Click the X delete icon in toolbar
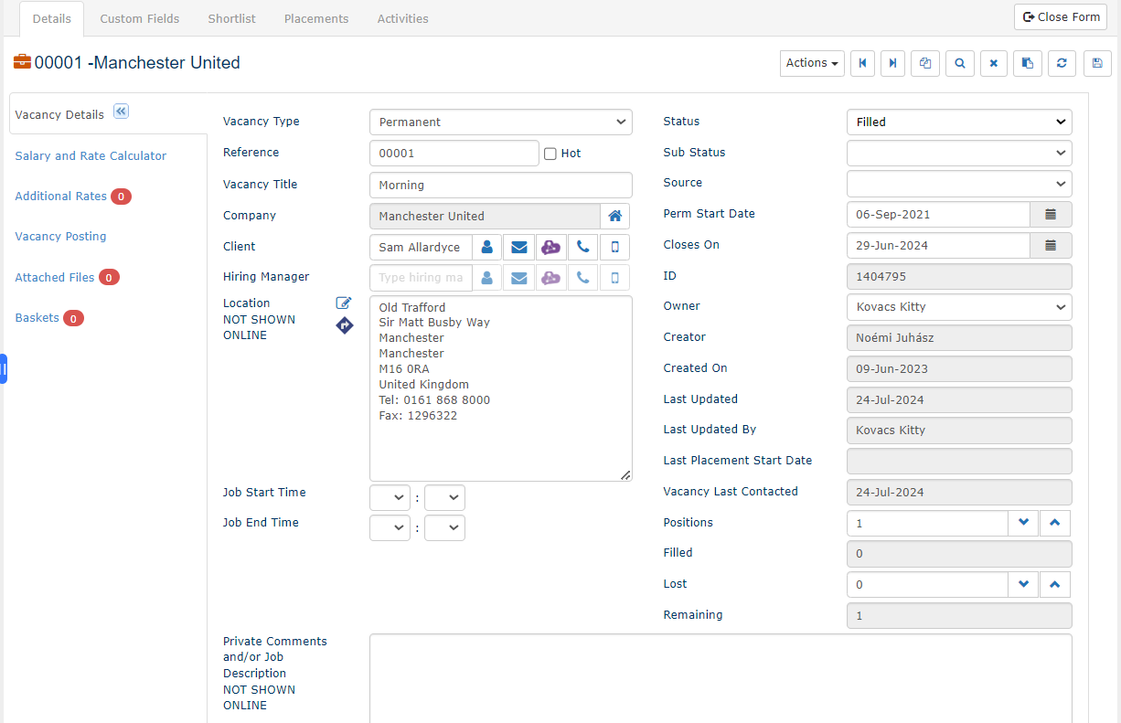 [x=994, y=63]
